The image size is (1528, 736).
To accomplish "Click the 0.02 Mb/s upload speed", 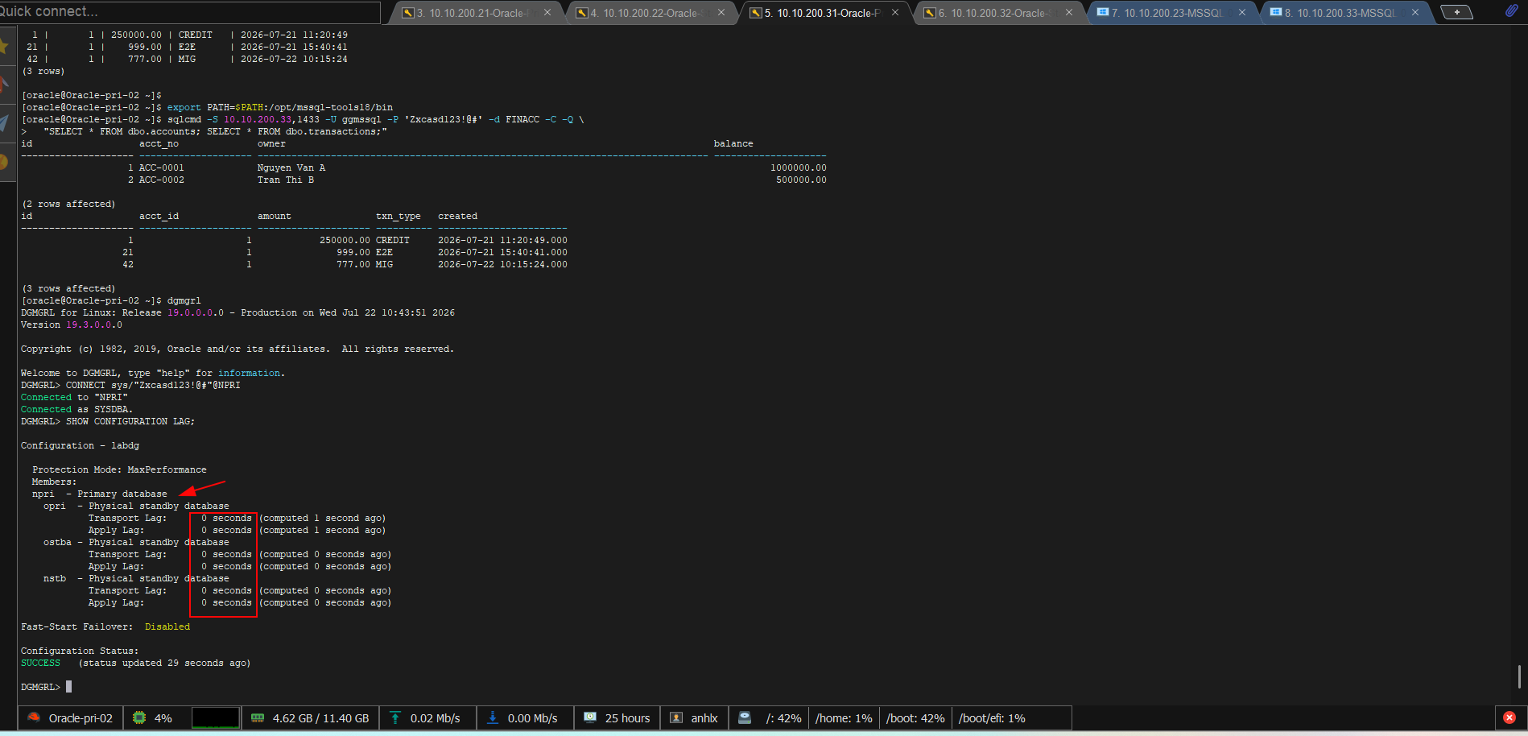I will pos(436,718).
